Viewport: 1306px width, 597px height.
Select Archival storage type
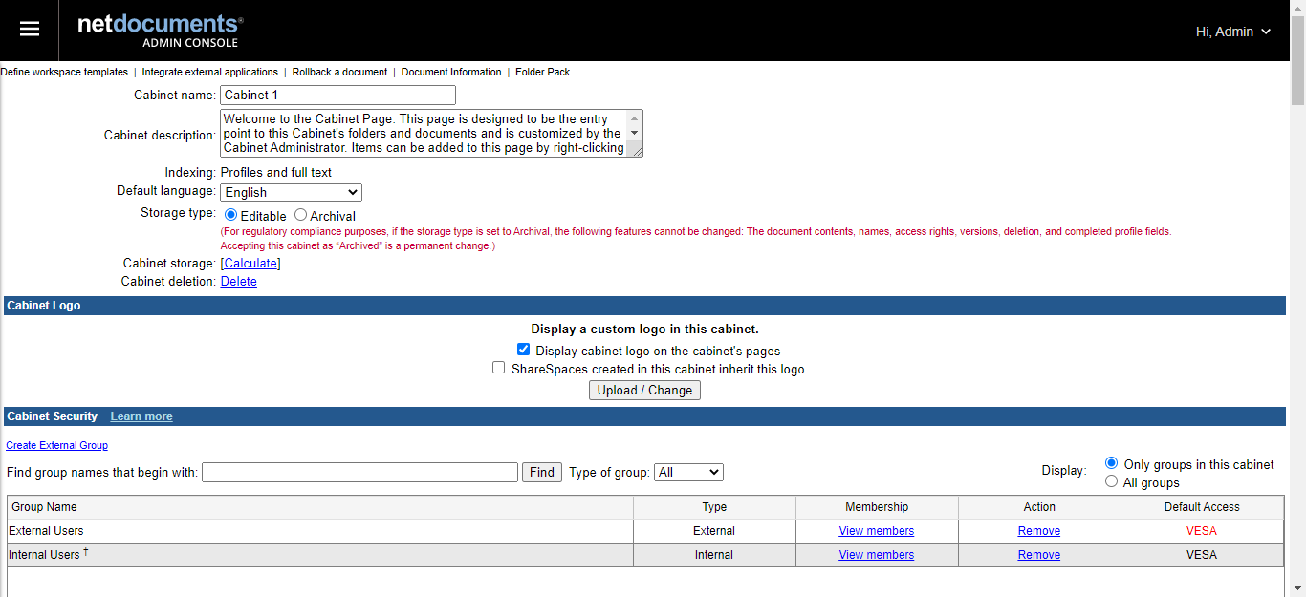[x=300, y=215]
